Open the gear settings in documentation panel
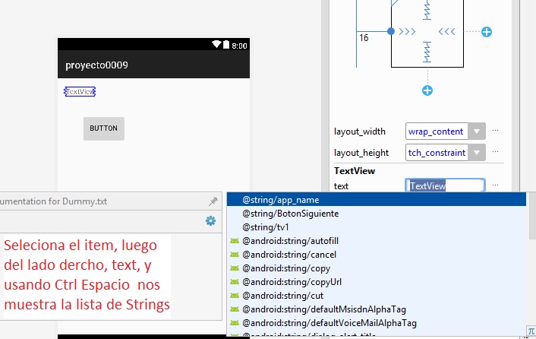Screen dimensions: 536x339 (211, 220)
